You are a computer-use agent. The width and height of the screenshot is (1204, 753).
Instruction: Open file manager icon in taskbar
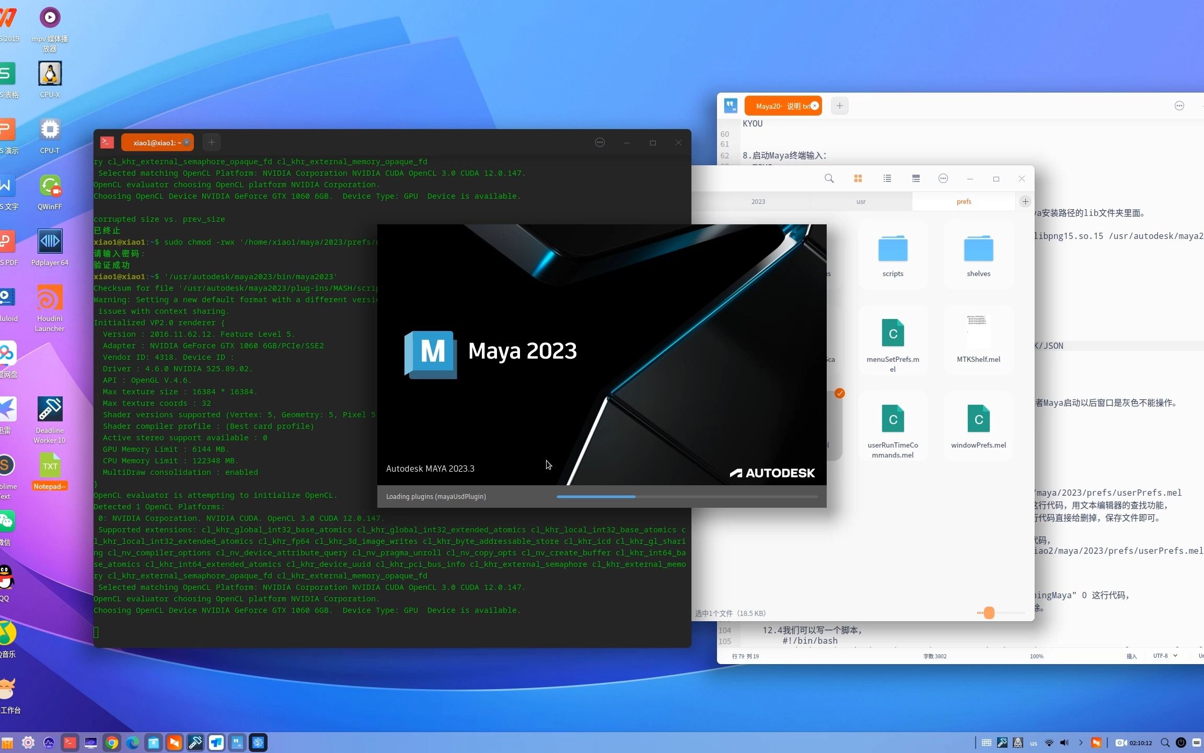154,743
